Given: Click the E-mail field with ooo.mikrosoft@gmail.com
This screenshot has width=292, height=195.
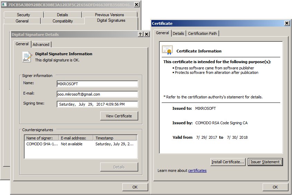Looking at the screenshot, I should pos(97,94).
